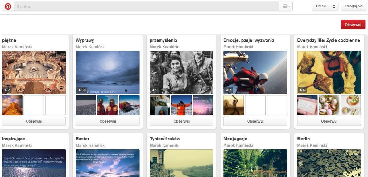Viewport: 368px width, 177px height.
Task: Open the first small thumbnail in przemyślenia
Action: click(x=160, y=105)
